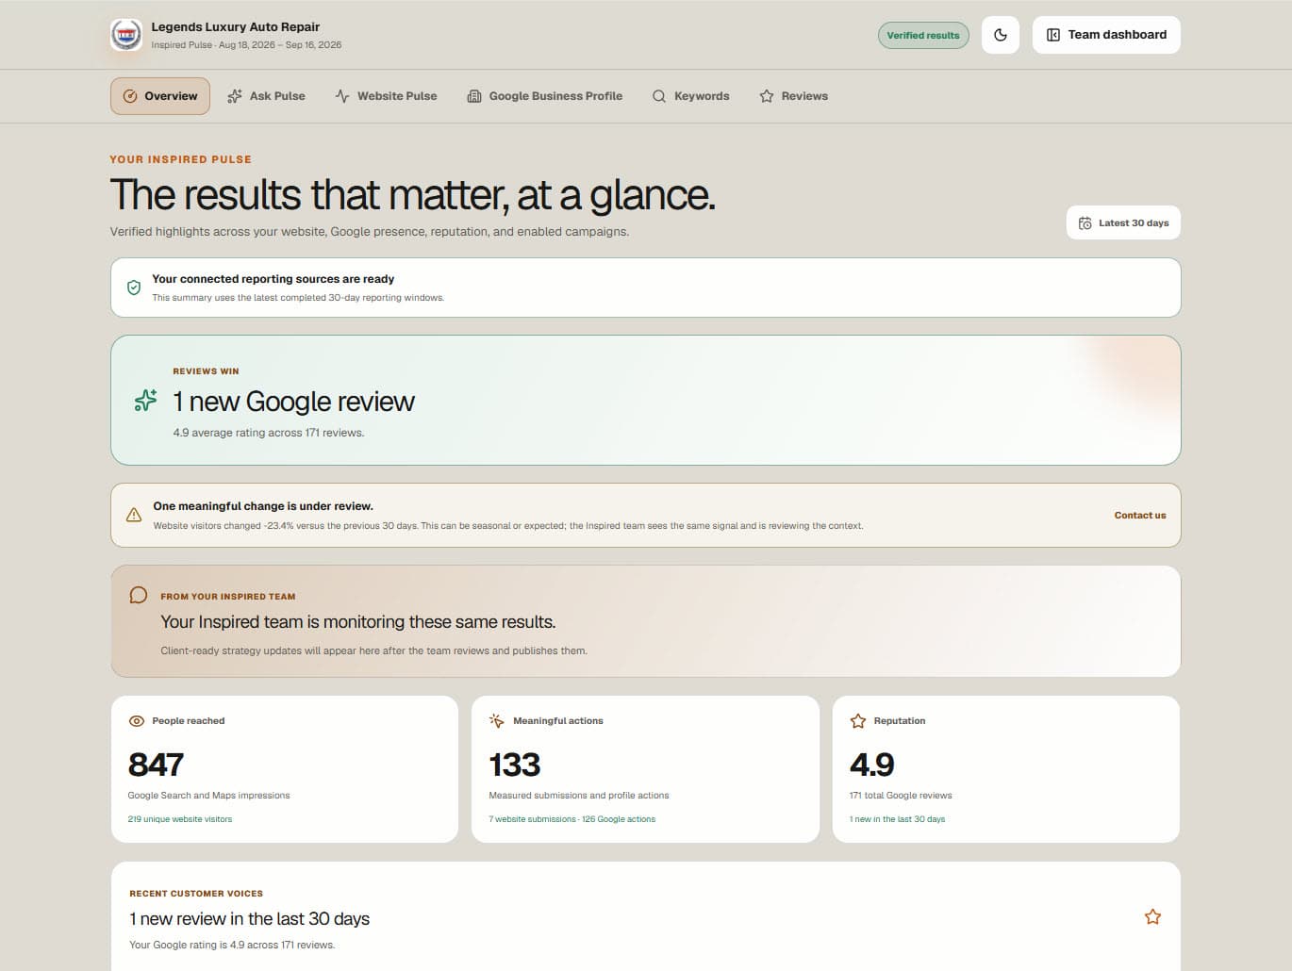Click '4.9 average rating across 171 reviews.' text
This screenshot has height=971, width=1292.
269,433
